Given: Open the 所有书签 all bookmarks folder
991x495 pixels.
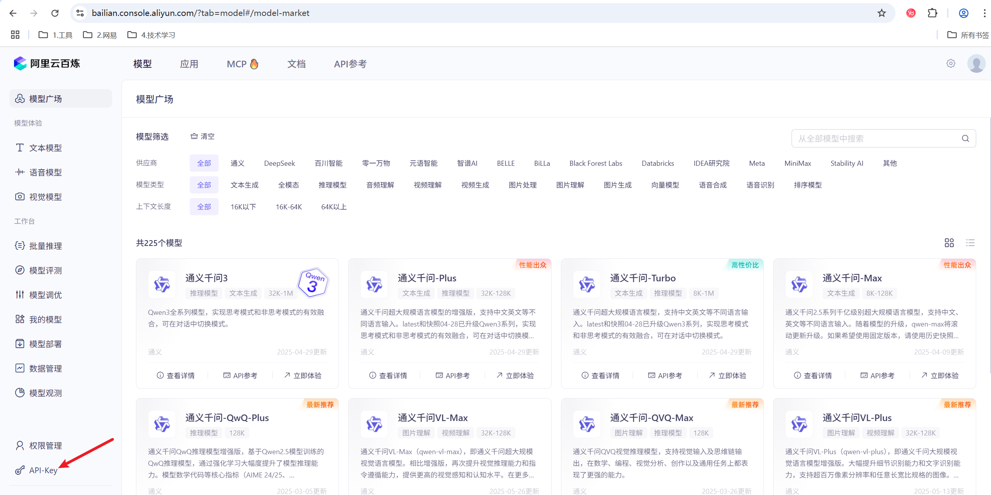Looking at the screenshot, I should (968, 35).
